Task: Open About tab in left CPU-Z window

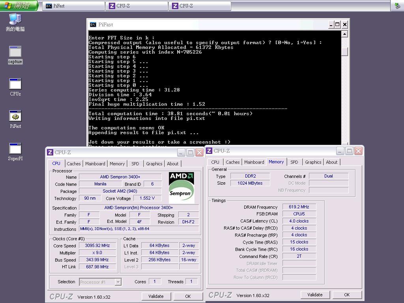Action: pyautogui.click(x=173, y=164)
